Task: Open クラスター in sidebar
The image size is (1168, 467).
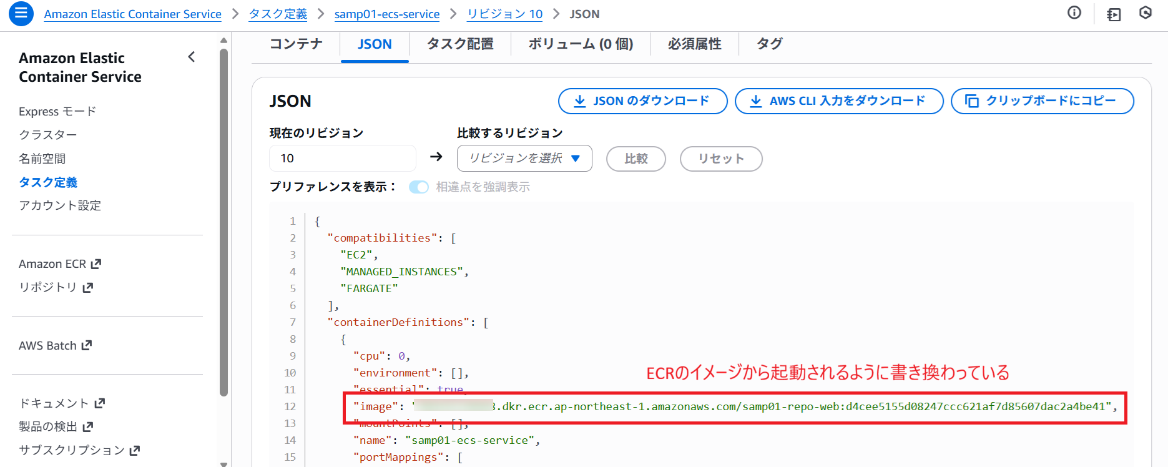Action: [x=48, y=135]
